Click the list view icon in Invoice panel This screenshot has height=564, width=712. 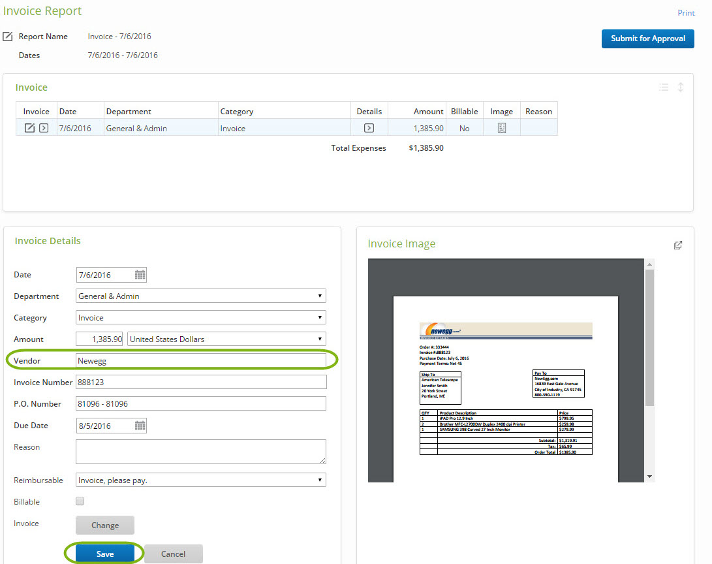[x=664, y=87]
